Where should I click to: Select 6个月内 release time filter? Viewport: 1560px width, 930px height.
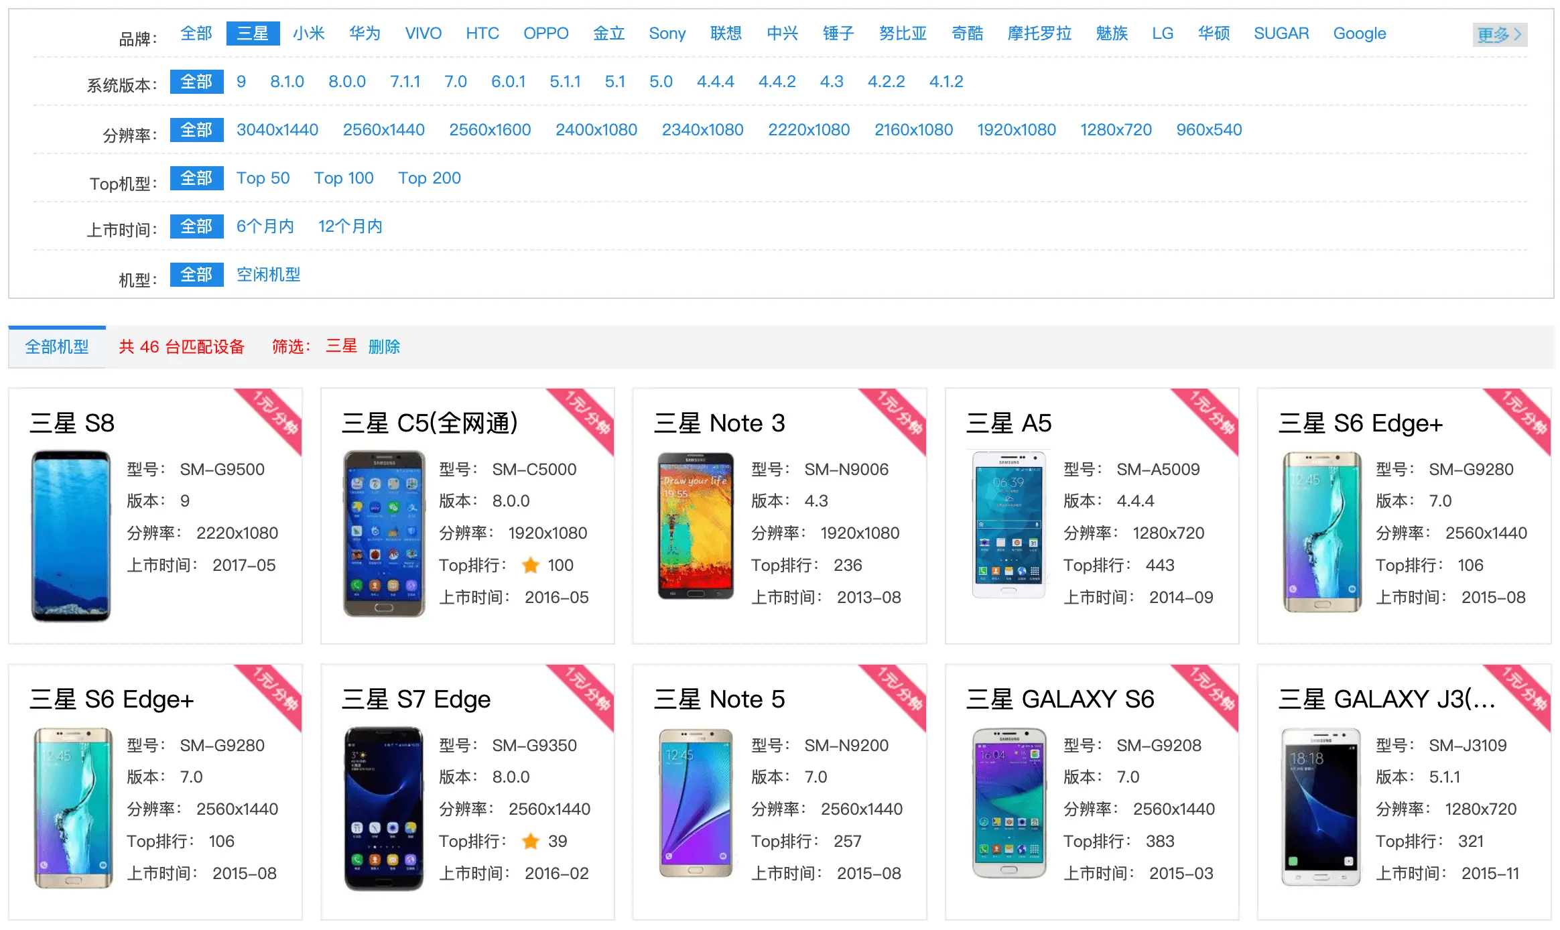click(x=265, y=226)
